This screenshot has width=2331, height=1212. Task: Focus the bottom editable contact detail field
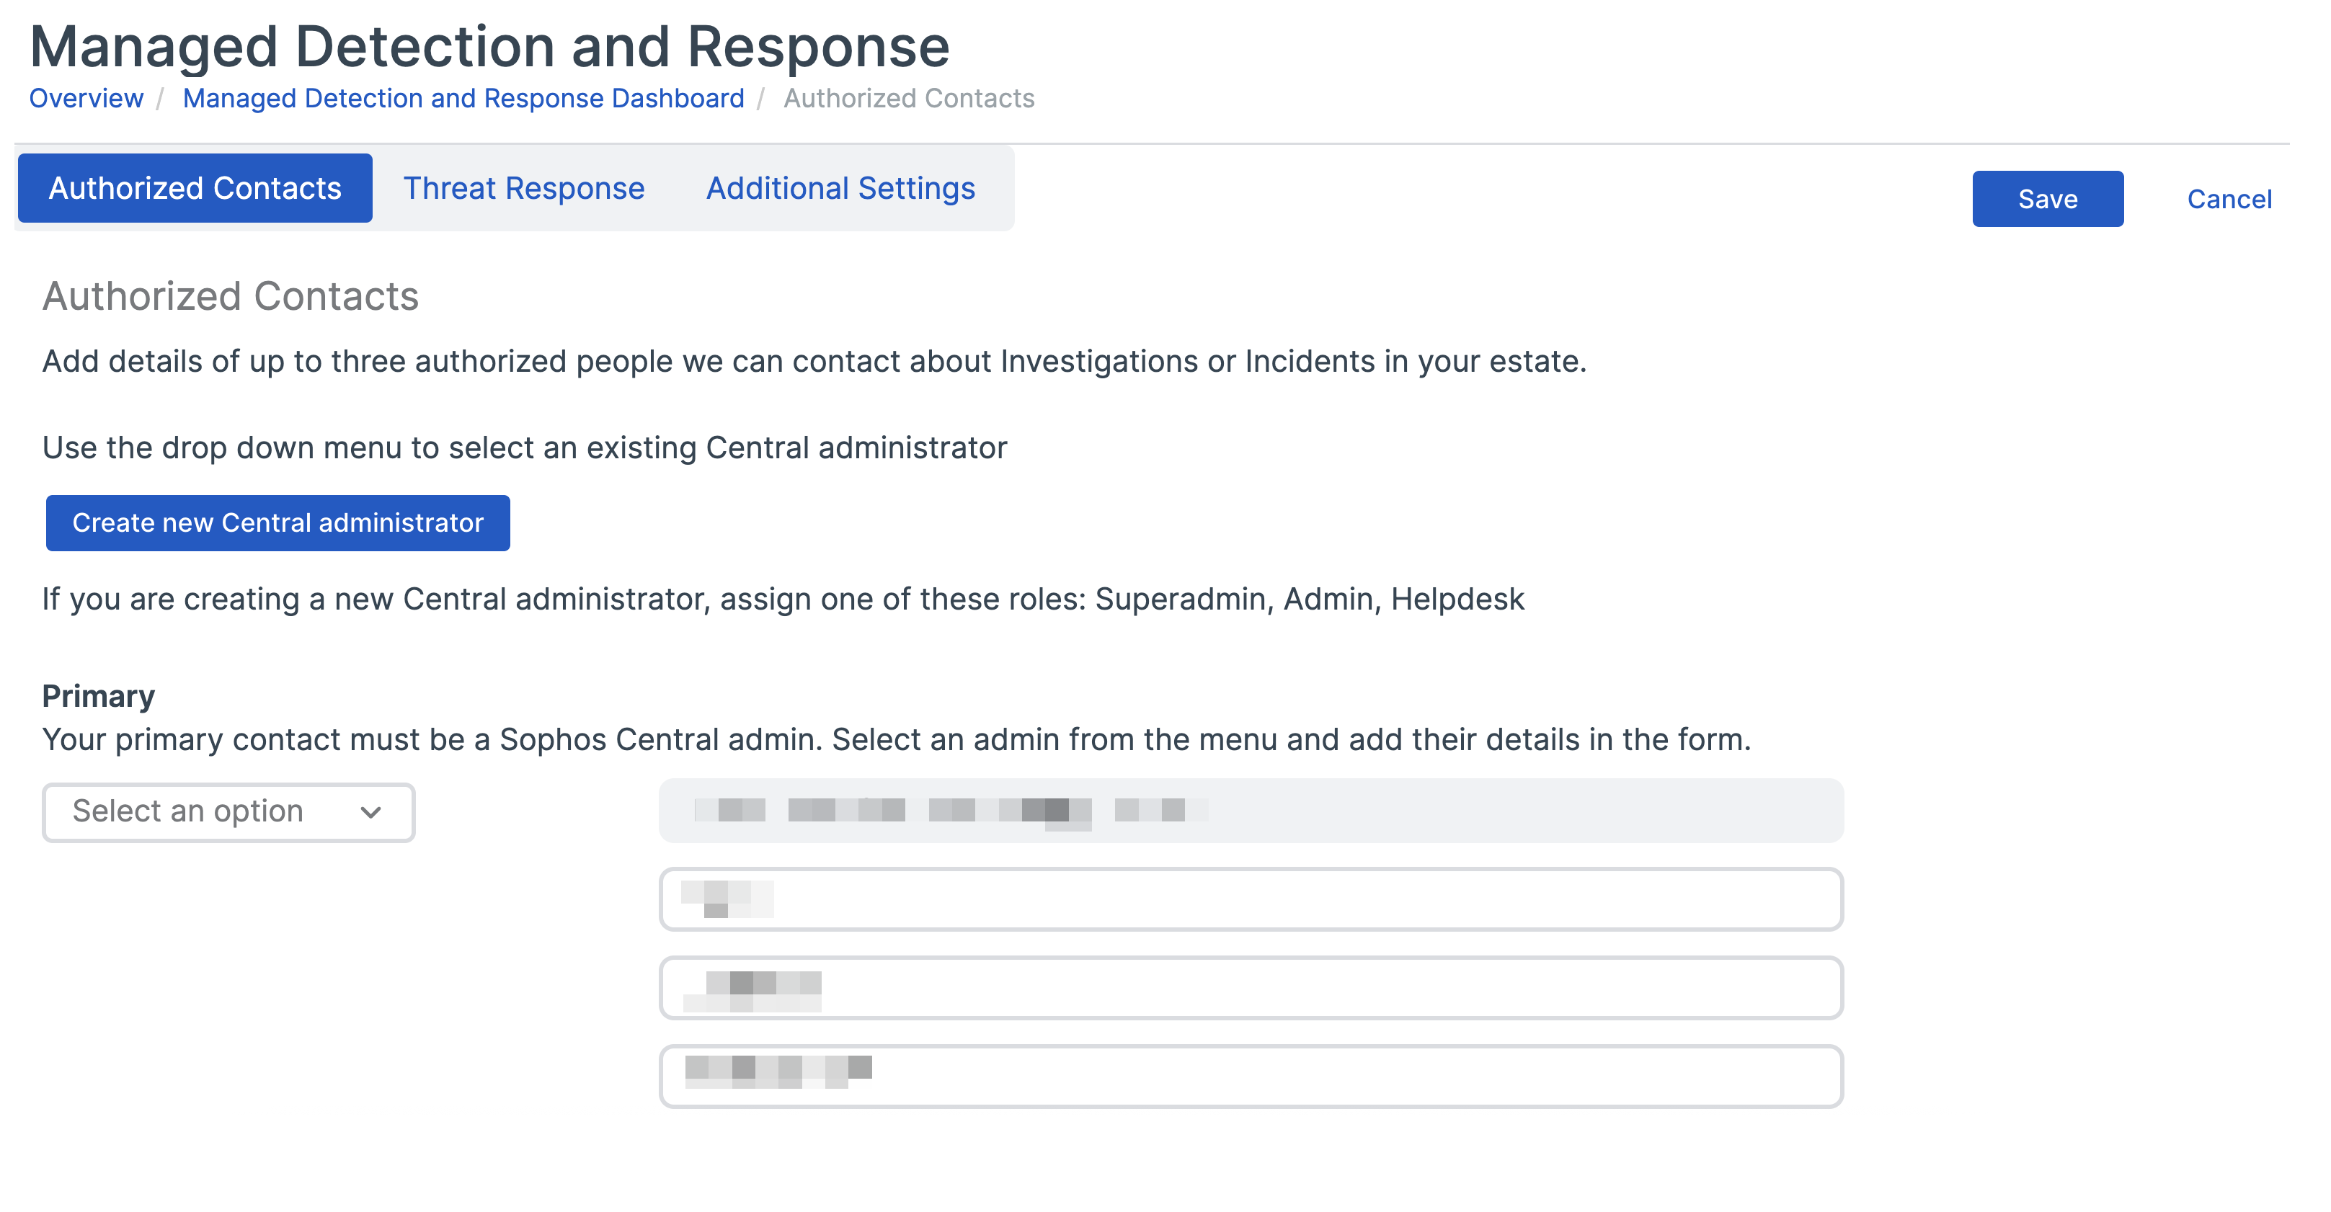1251,1077
